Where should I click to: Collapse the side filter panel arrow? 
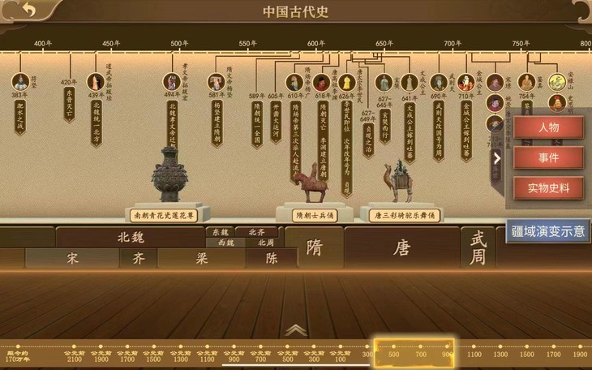[x=497, y=158]
